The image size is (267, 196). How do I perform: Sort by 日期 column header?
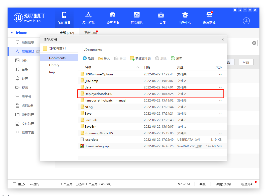(147, 67)
